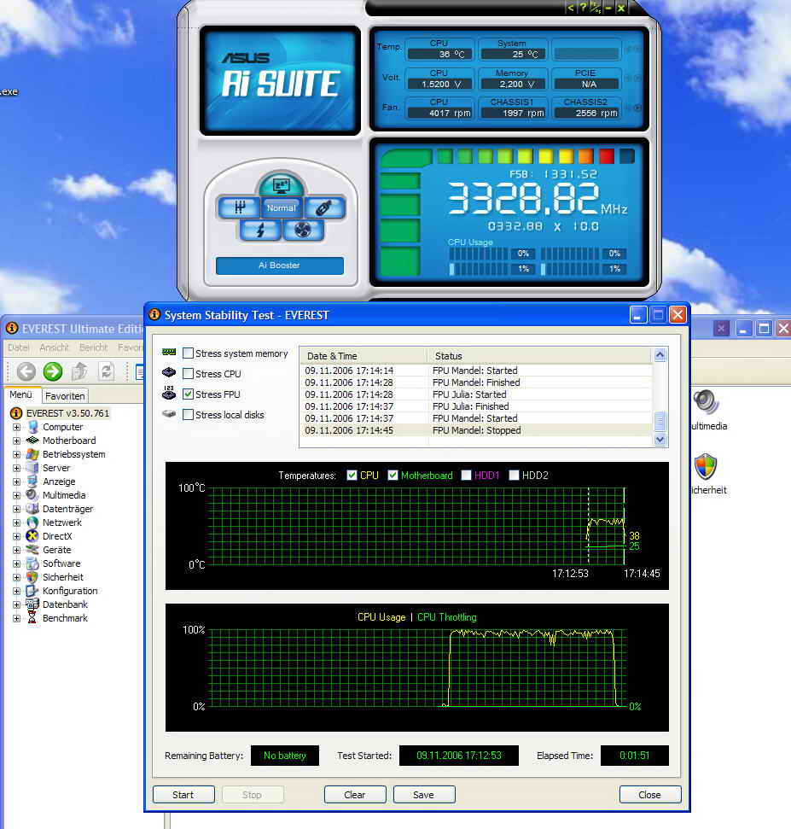Click the gray back arrow in EVEREST toolbar

(x=26, y=371)
